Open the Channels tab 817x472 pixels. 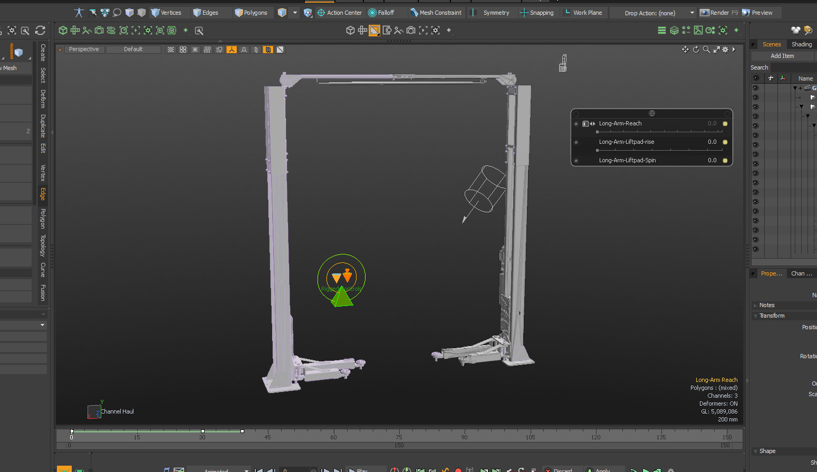pyautogui.click(x=801, y=273)
